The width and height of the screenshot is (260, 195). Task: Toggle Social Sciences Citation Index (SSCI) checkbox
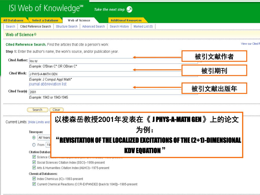(34, 162)
